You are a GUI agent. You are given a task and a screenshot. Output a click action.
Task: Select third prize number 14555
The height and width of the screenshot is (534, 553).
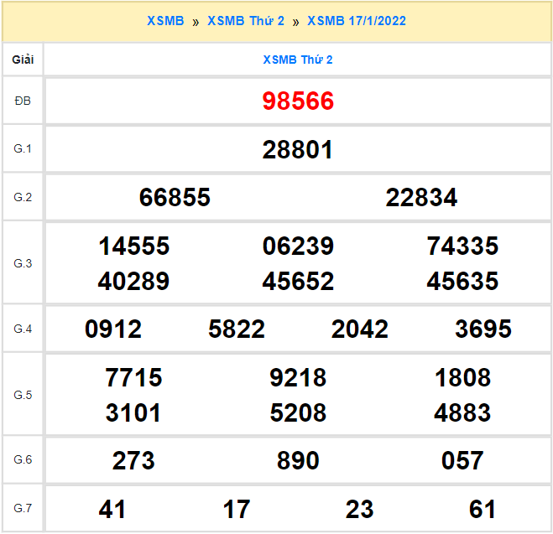coord(134,246)
